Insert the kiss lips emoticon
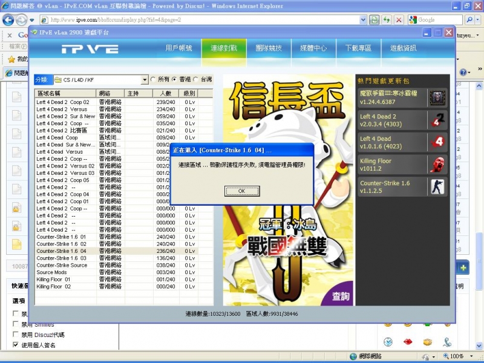 [408, 342]
